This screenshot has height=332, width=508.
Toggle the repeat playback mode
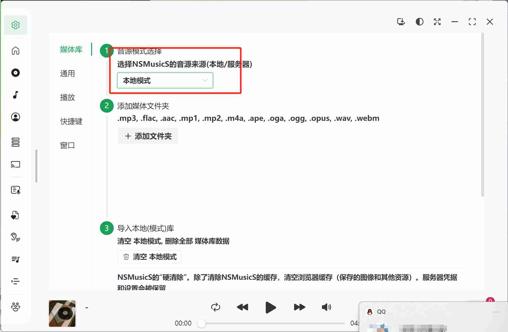[216, 307]
